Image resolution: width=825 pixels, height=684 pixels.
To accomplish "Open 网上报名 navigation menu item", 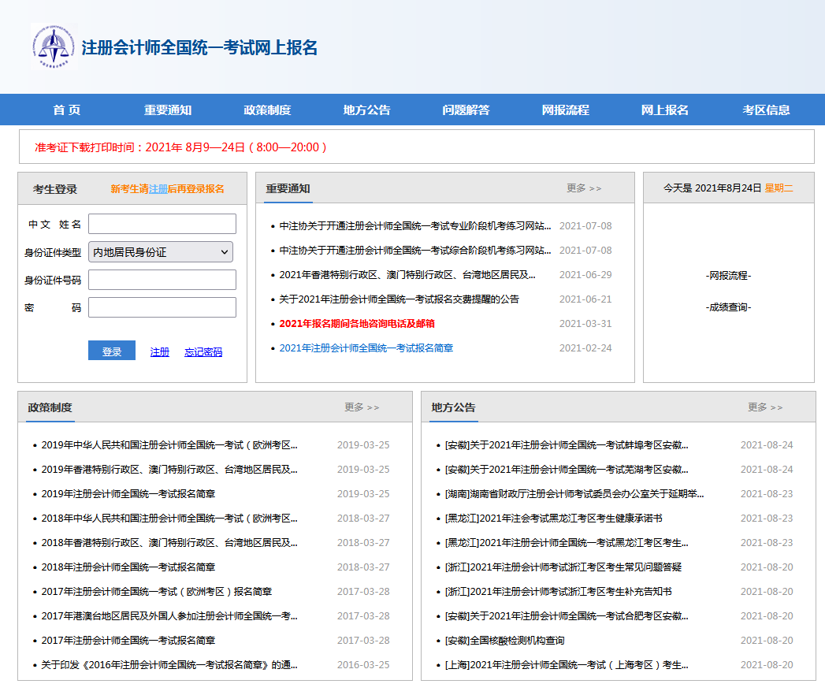I will point(664,110).
